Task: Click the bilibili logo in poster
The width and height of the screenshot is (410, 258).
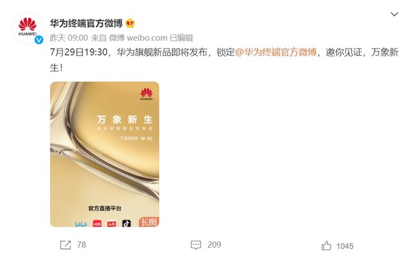Action: (81, 224)
